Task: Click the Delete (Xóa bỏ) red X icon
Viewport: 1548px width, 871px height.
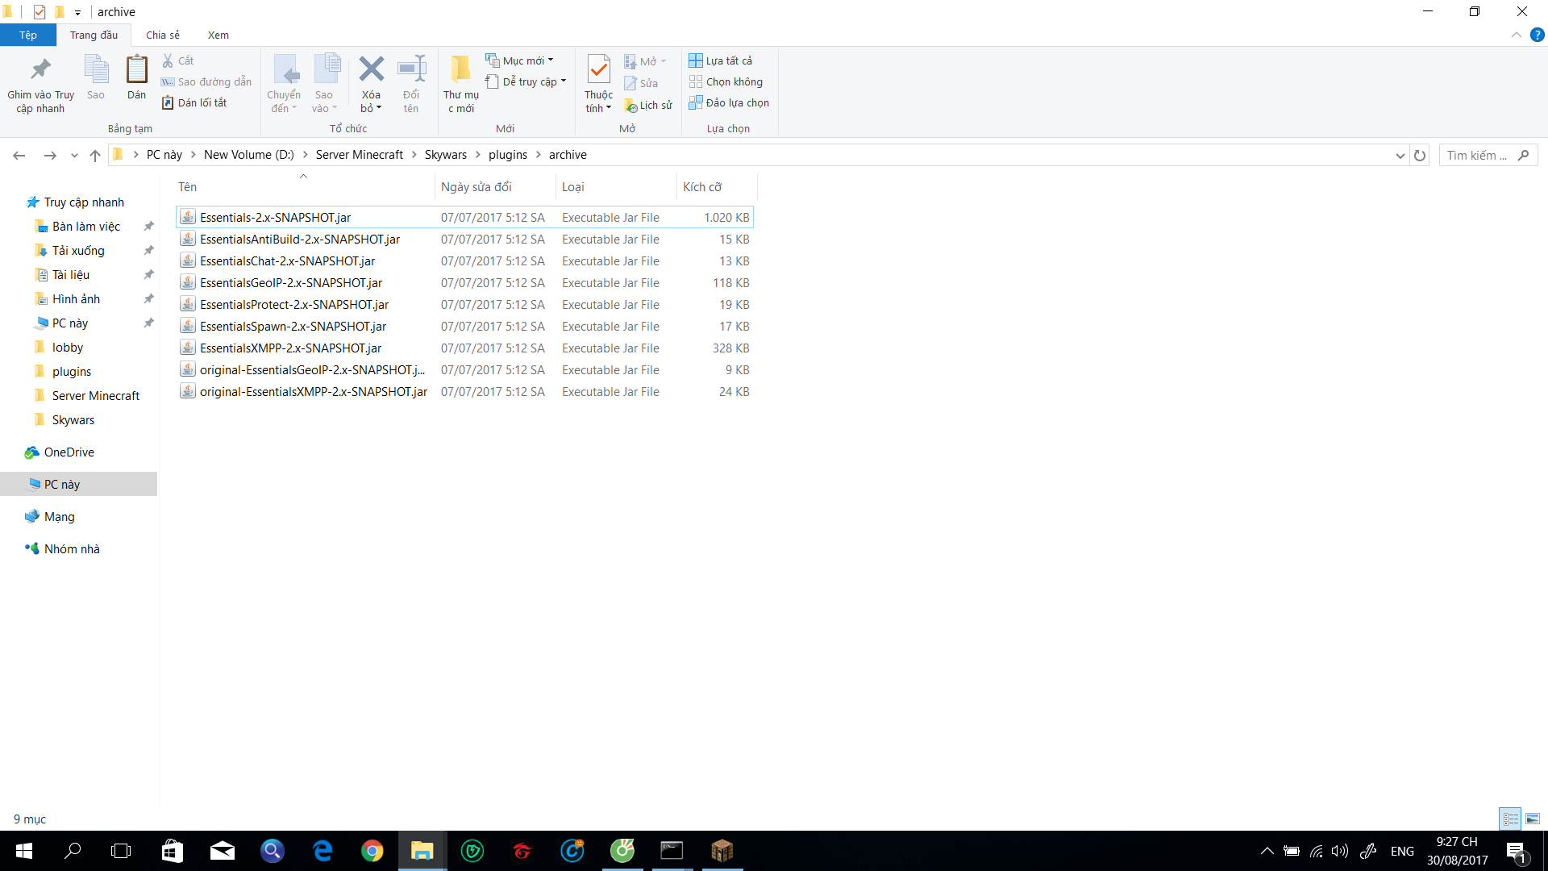Action: pyautogui.click(x=371, y=70)
